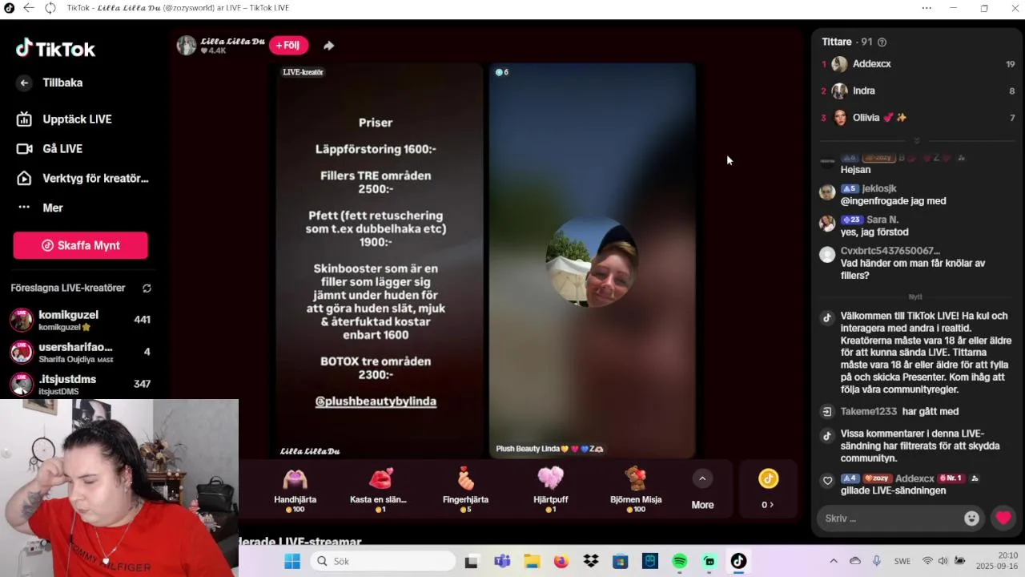Open SWE language switcher
Viewport: 1025px width, 577px height.
click(902, 561)
